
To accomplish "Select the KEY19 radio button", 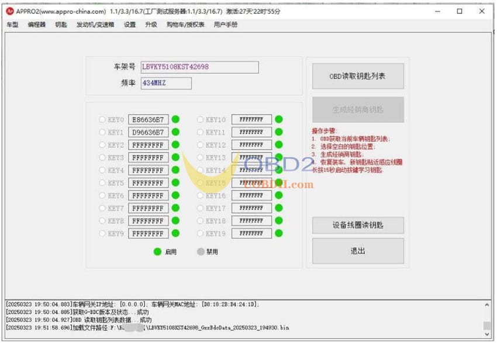I will (200, 233).
